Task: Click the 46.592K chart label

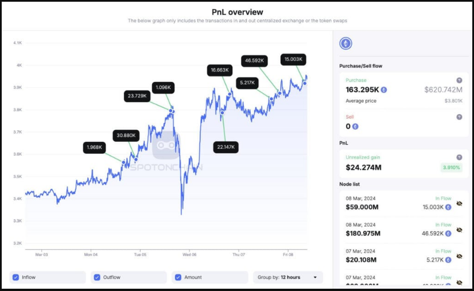Action: [x=257, y=60]
